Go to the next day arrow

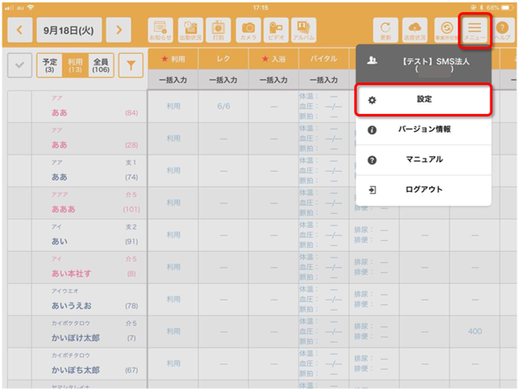click(x=118, y=30)
